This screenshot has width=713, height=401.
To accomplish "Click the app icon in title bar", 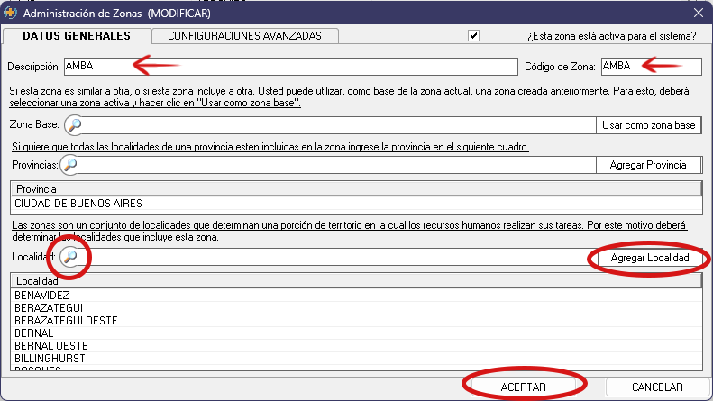I will [10, 13].
